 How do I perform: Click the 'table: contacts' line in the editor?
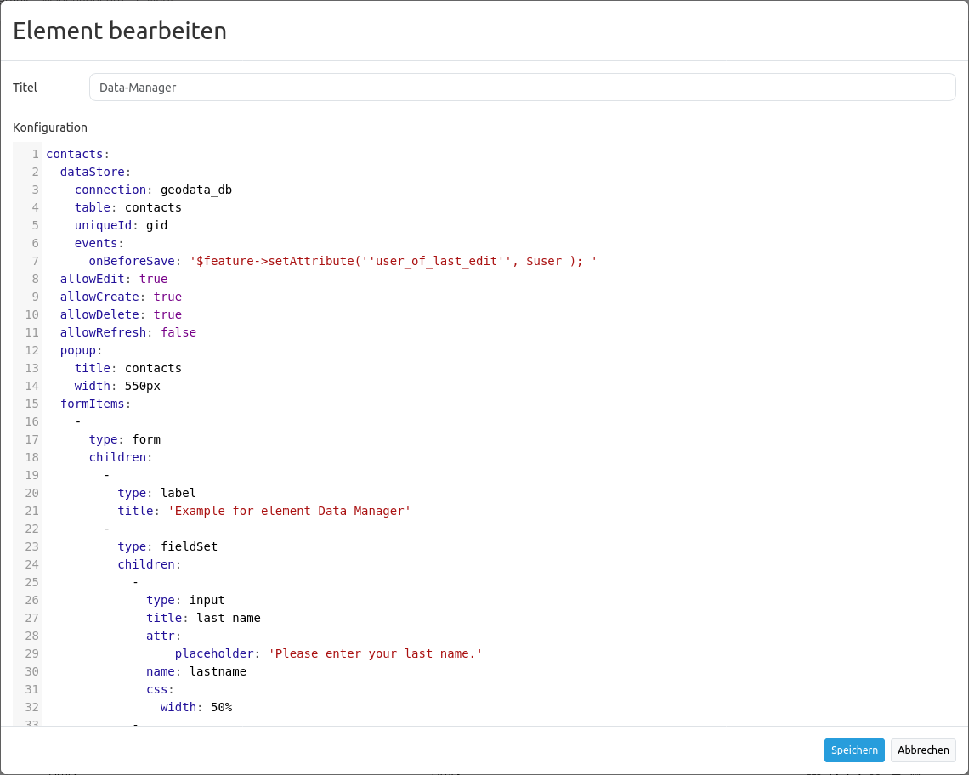[127, 208]
